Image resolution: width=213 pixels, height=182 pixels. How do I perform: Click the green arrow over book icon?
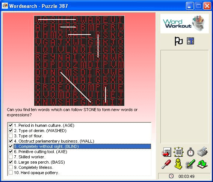pyautogui.click(x=202, y=164)
